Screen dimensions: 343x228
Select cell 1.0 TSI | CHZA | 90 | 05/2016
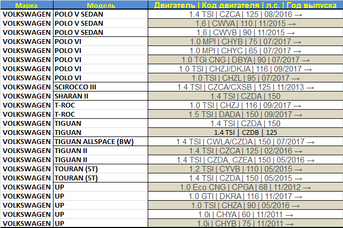point(246,206)
